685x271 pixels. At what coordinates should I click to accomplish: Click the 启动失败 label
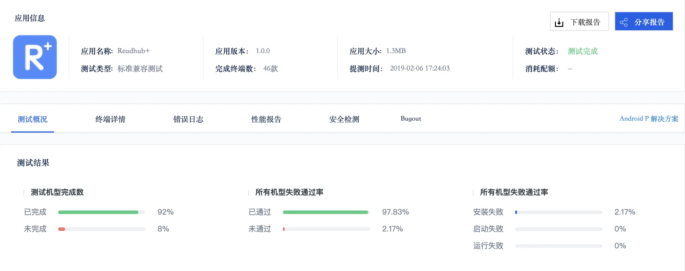(x=488, y=229)
